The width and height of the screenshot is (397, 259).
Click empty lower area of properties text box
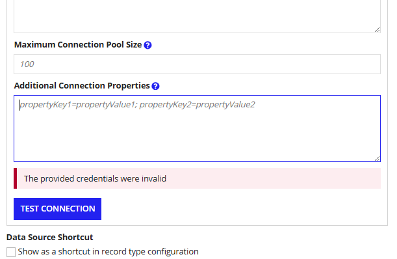pos(197,137)
